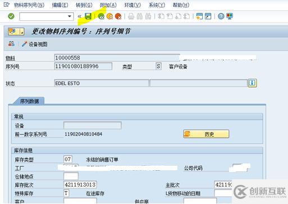Click the 特殊库存 field showing T

(x=66, y=193)
